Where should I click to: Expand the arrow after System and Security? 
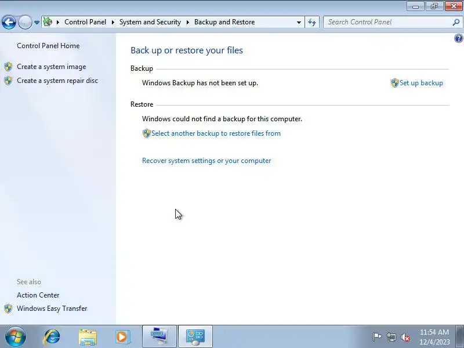pos(187,22)
